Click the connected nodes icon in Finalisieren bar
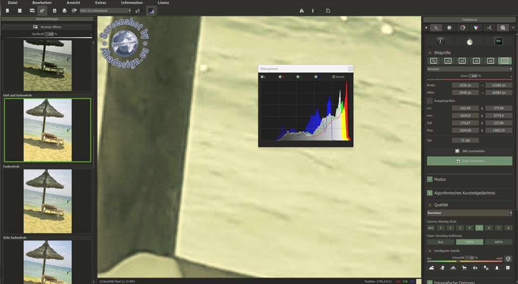Viewport: 518px width, 284px height. (x=489, y=28)
